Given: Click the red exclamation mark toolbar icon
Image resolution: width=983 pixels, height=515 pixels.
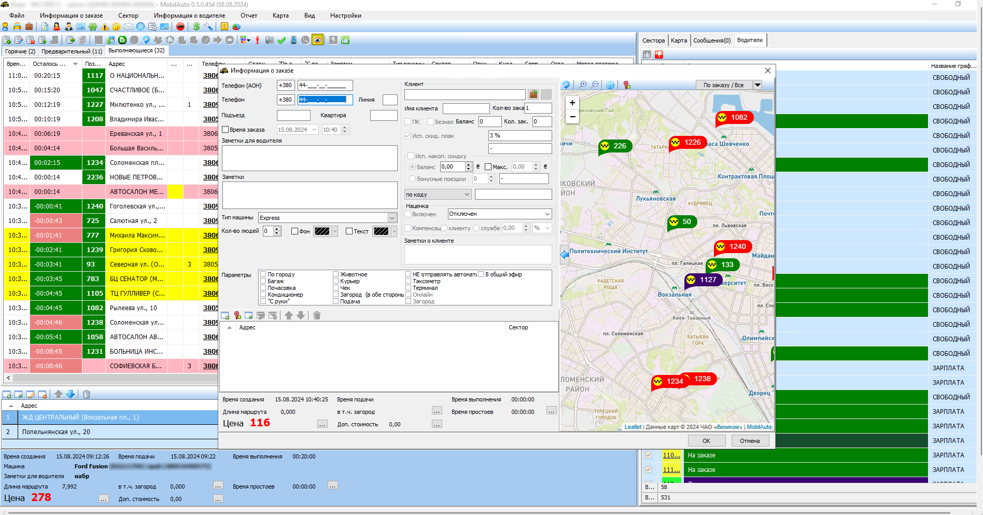Looking at the screenshot, I should coord(257,40).
